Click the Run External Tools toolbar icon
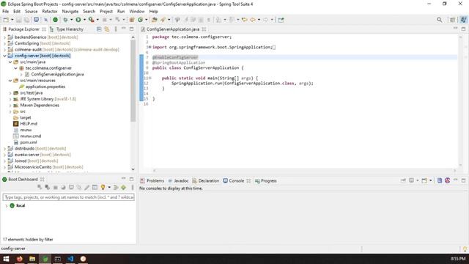The height and width of the screenshot is (264, 469). coord(91,20)
